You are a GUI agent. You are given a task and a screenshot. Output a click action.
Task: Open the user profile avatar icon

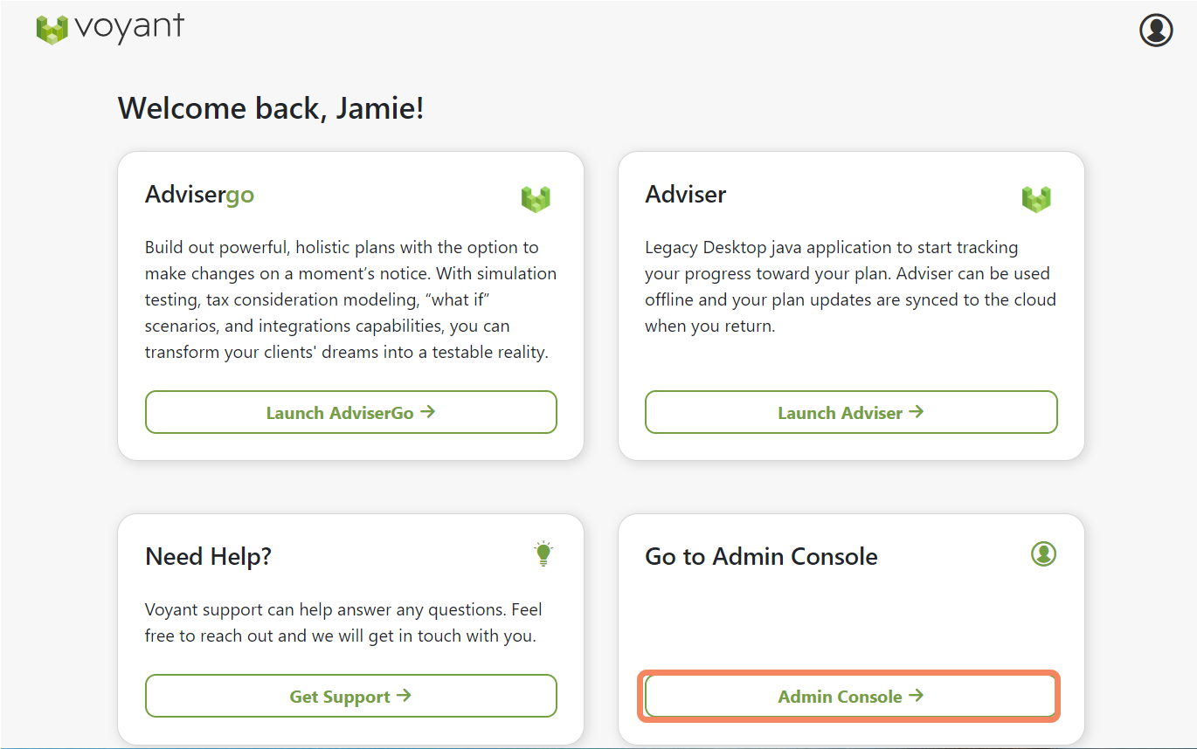point(1156,30)
